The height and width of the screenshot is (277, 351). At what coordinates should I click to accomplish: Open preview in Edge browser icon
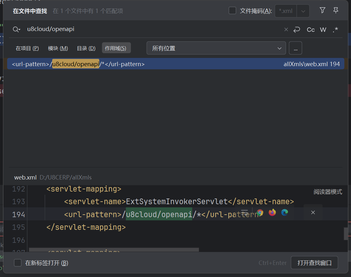coord(285,212)
